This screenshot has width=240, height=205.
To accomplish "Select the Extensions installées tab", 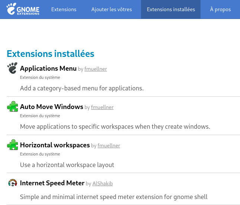I will pos(171,9).
